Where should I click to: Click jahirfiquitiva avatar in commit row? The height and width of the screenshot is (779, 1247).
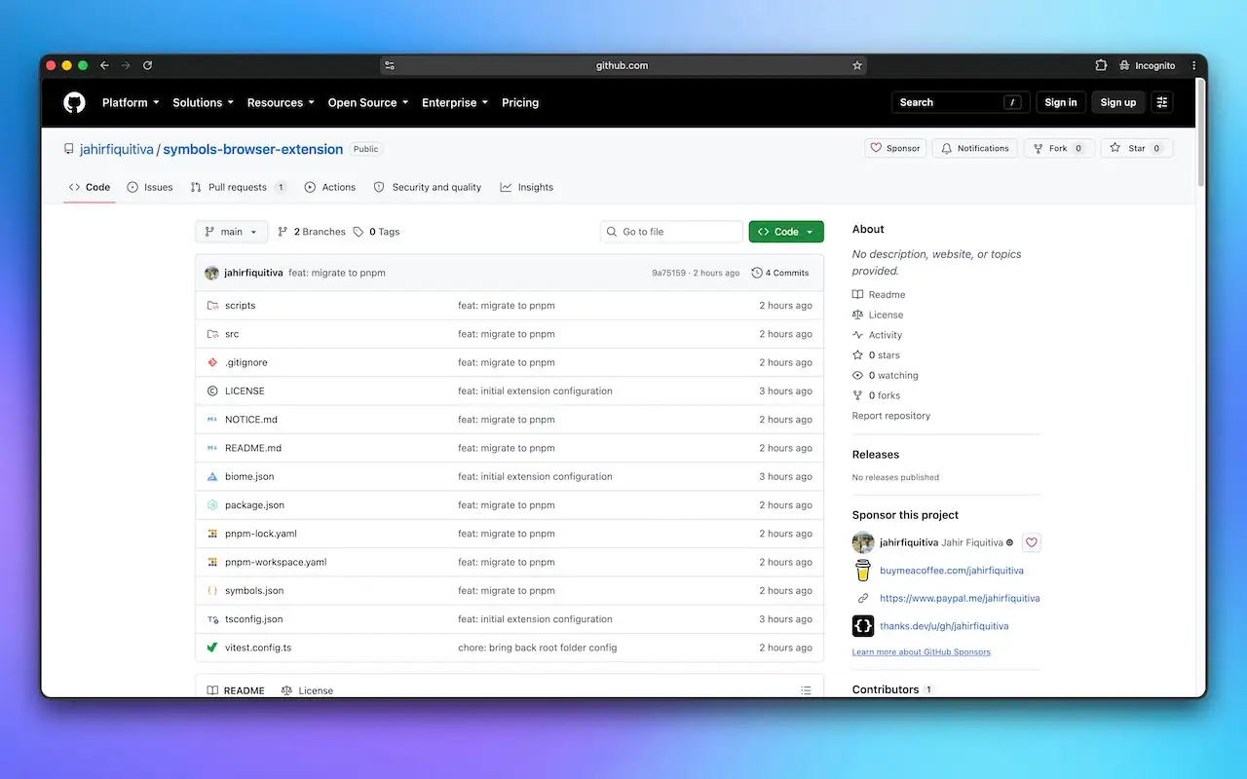coord(211,273)
